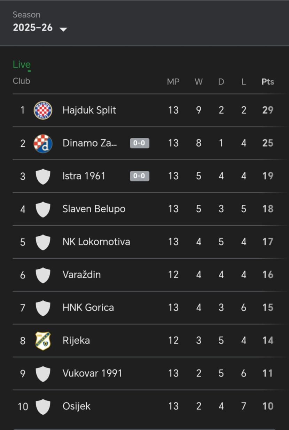Click the Istra 1961 shield icon
This screenshot has height=430, width=289.
click(43, 176)
